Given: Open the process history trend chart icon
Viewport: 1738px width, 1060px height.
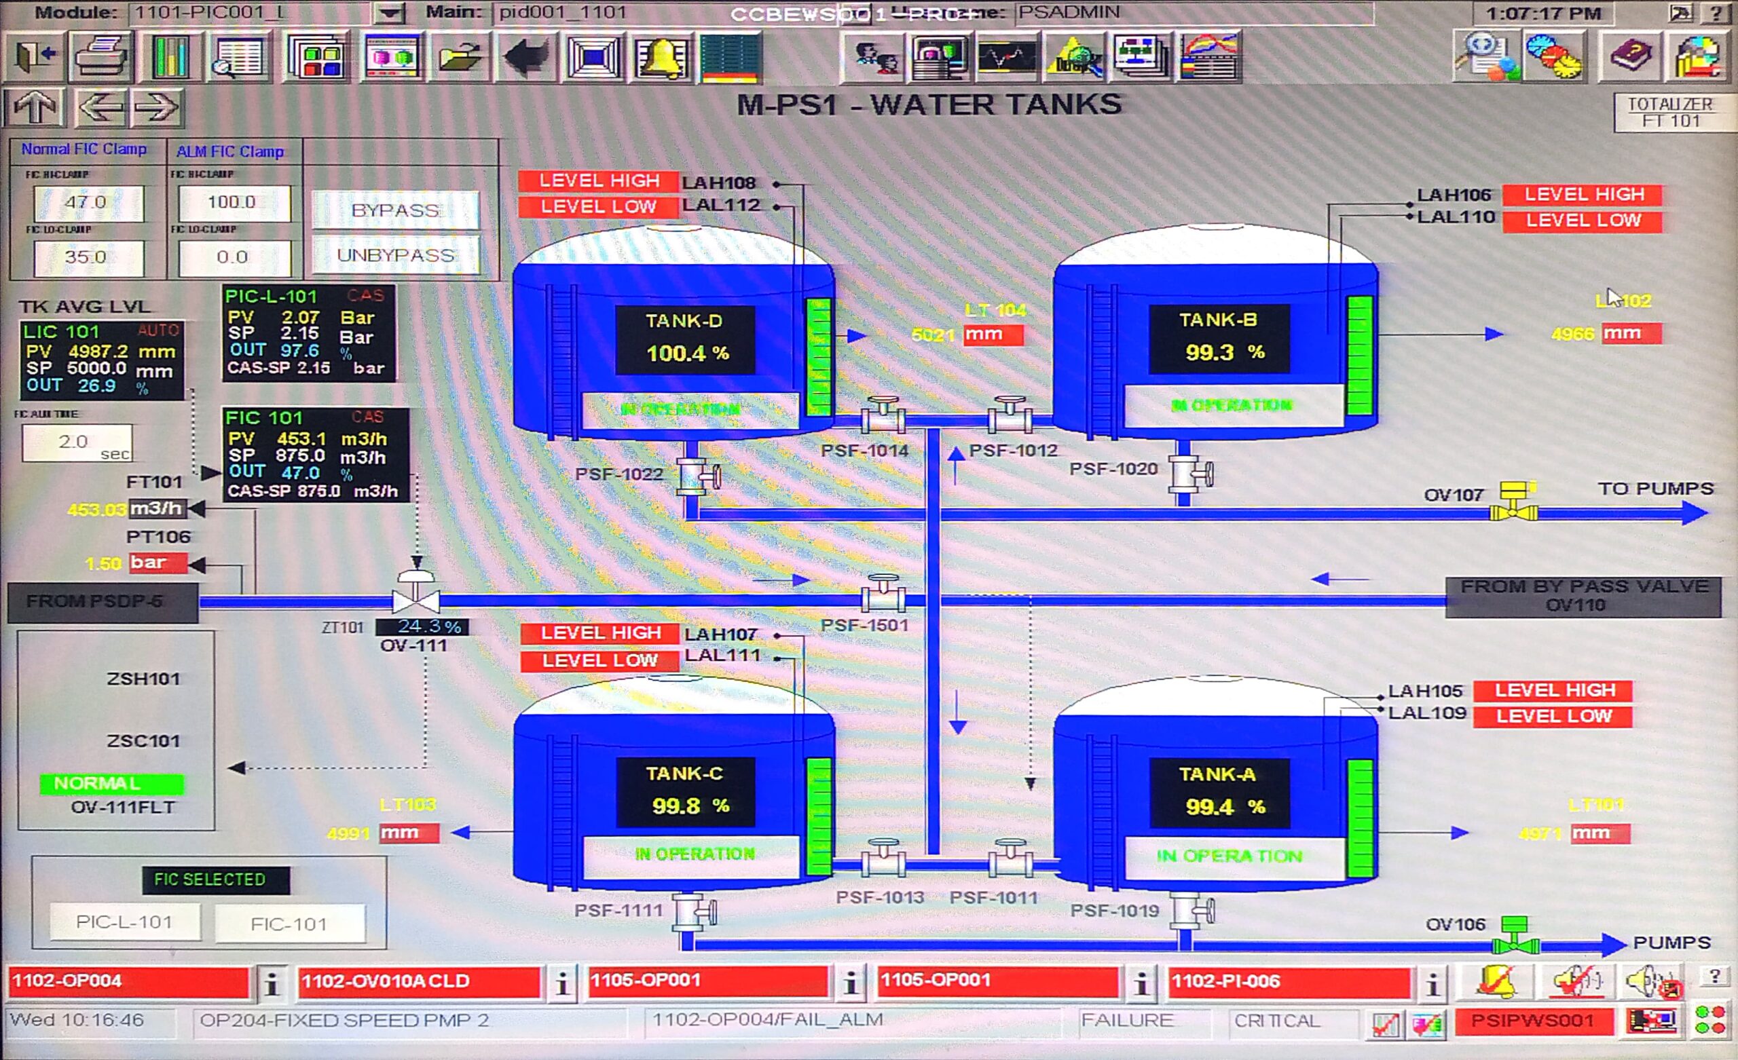Looking at the screenshot, I should pyautogui.click(x=1211, y=56).
